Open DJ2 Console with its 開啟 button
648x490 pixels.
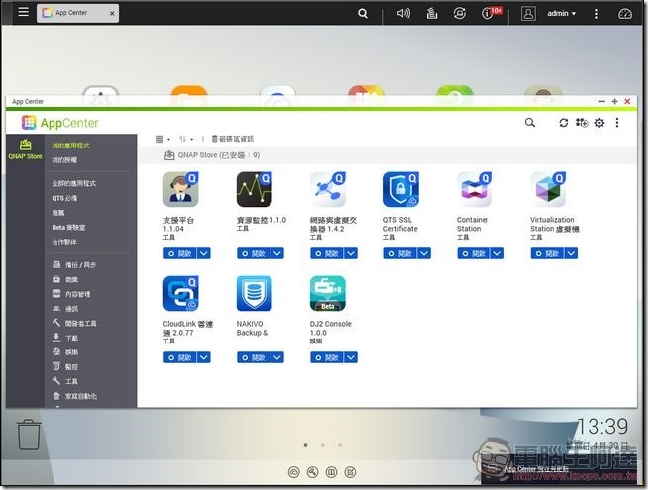327,357
